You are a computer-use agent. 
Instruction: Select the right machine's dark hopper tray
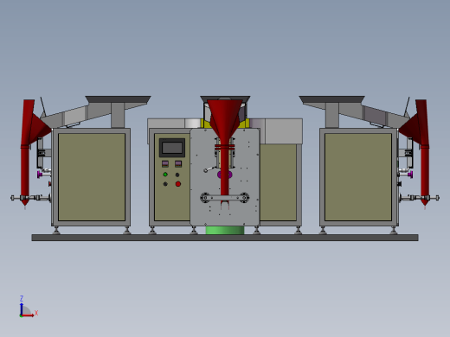(332, 99)
